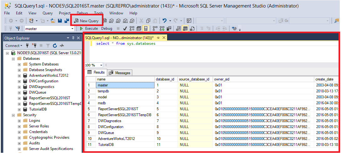Open the master database dropdown
Viewport: 342px width, 155px height.
pos(72,28)
